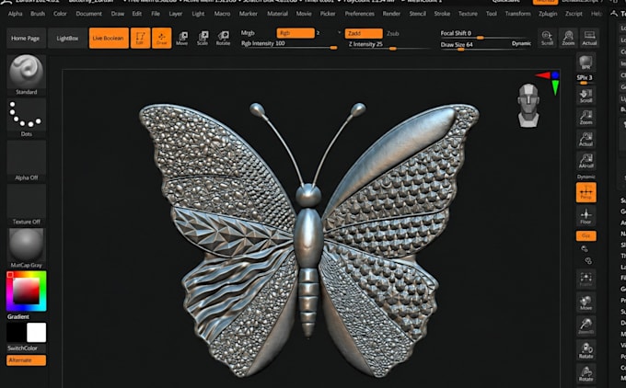Image resolution: width=626 pixels, height=388 pixels.
Task: Open the Brush menu
Action: click(x=38, y=14)
